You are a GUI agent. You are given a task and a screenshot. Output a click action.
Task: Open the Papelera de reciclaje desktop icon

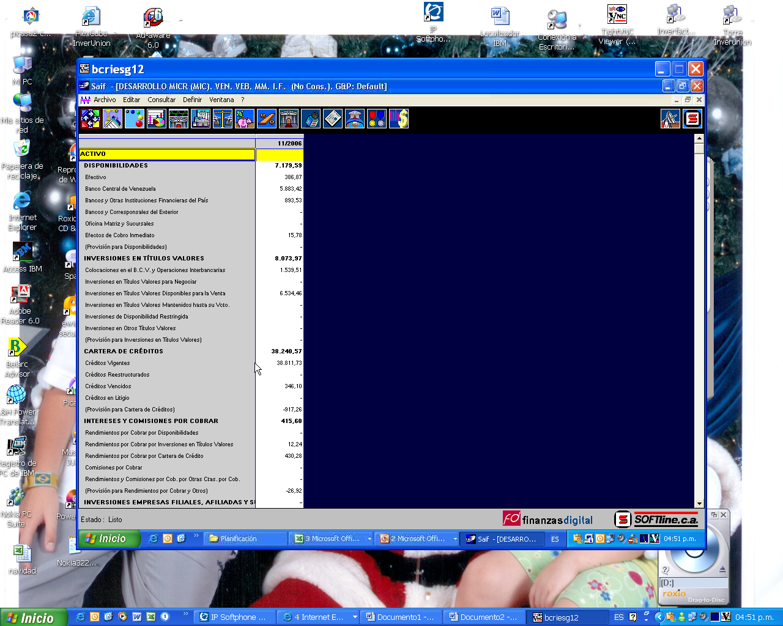point(22,160)
